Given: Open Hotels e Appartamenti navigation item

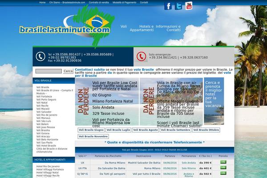Looking at the screenshot, I should [x=142, y=28].
